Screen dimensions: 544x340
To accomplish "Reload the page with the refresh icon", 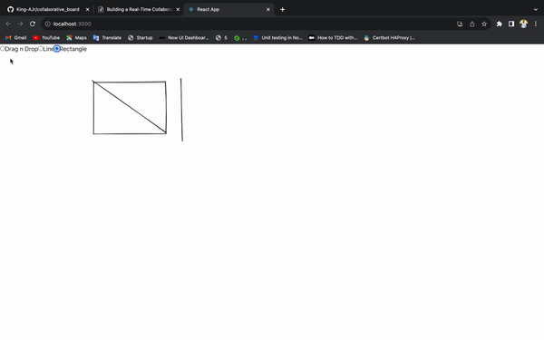I will [x=33, y=24].
